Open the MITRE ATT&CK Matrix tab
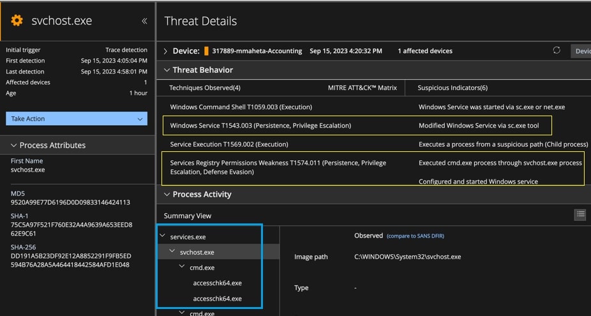The image size is (591, 316). (362, 87)
